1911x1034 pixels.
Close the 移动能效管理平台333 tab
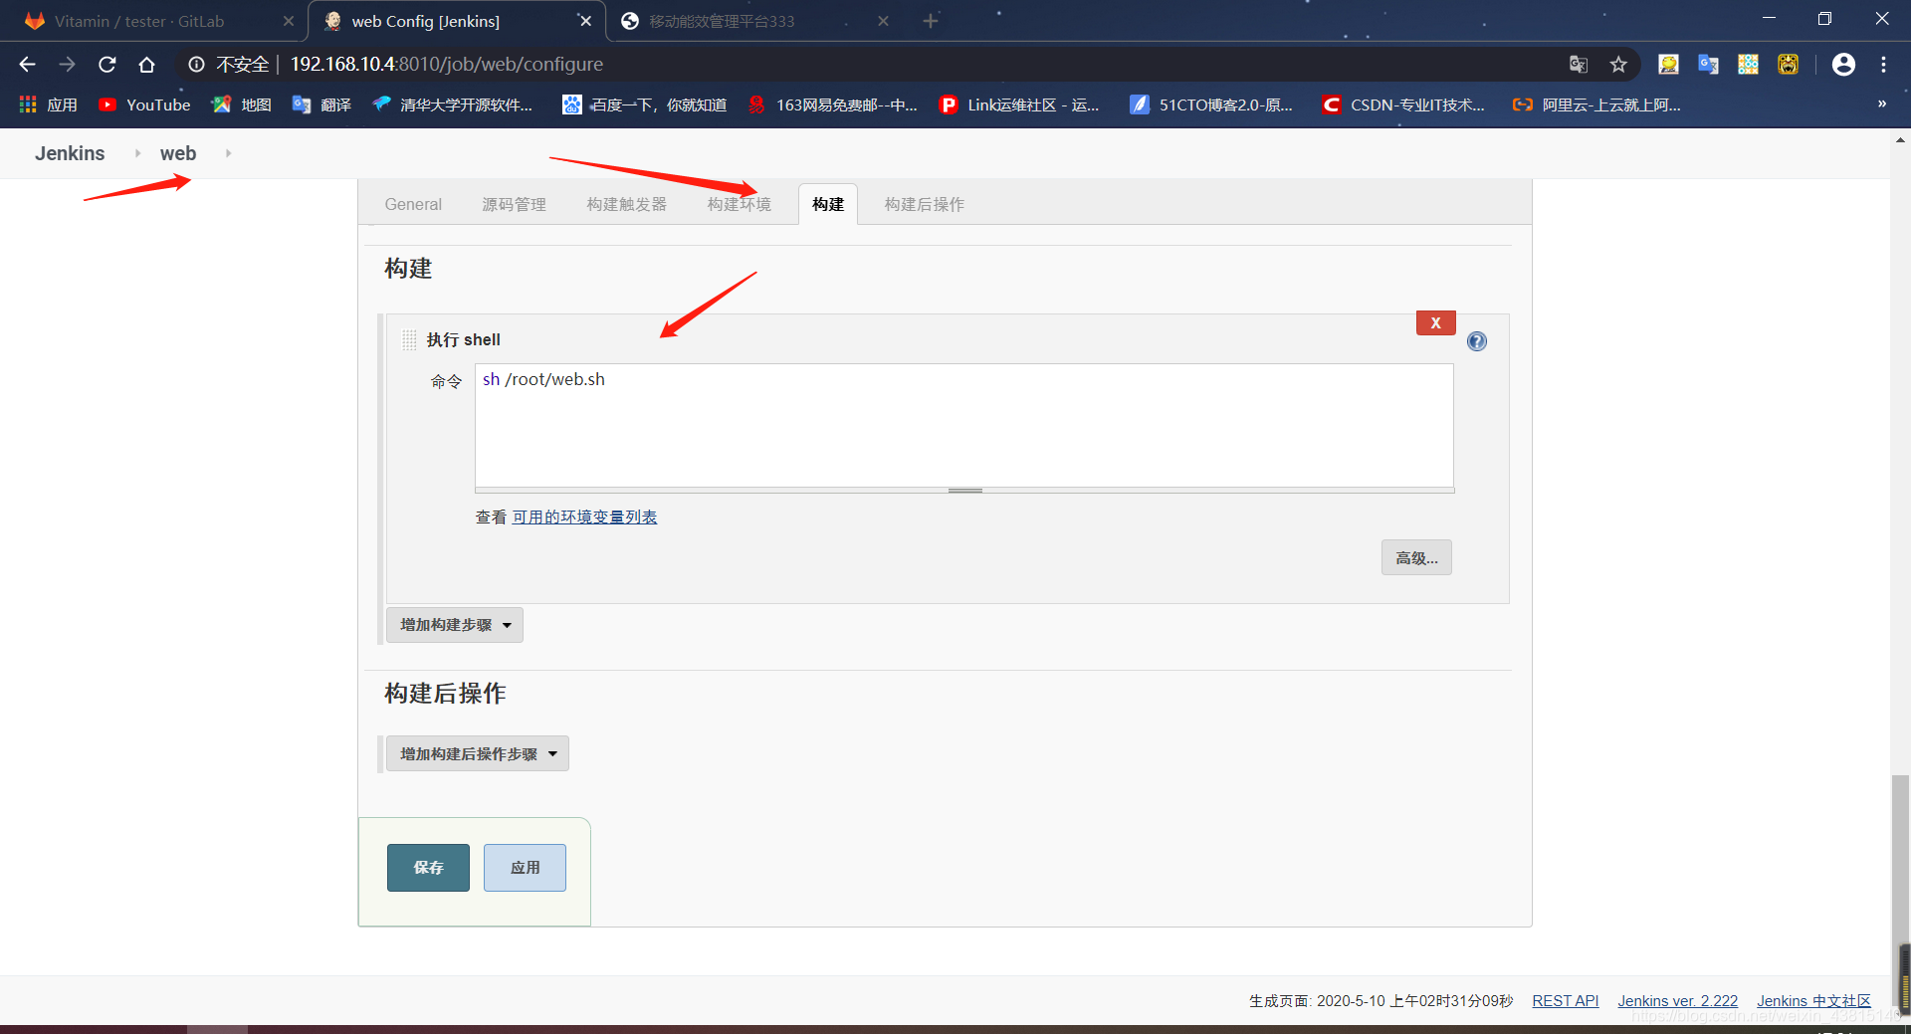(883, 21)
